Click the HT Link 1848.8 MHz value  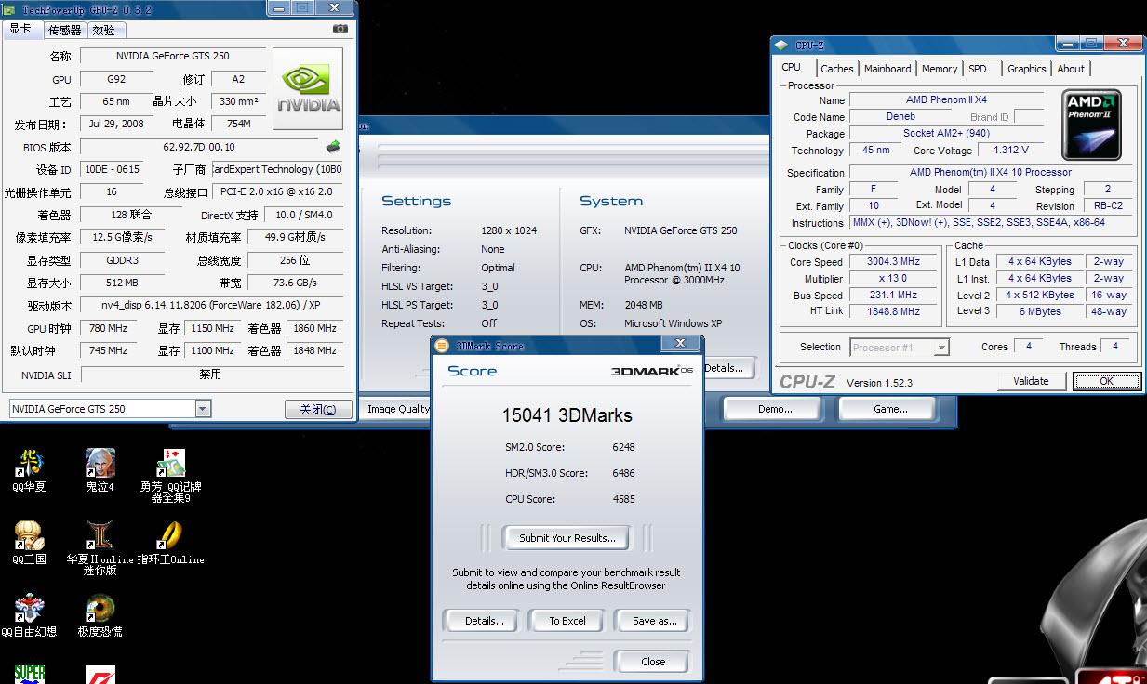pyautogui.click(x=891, y=312)
